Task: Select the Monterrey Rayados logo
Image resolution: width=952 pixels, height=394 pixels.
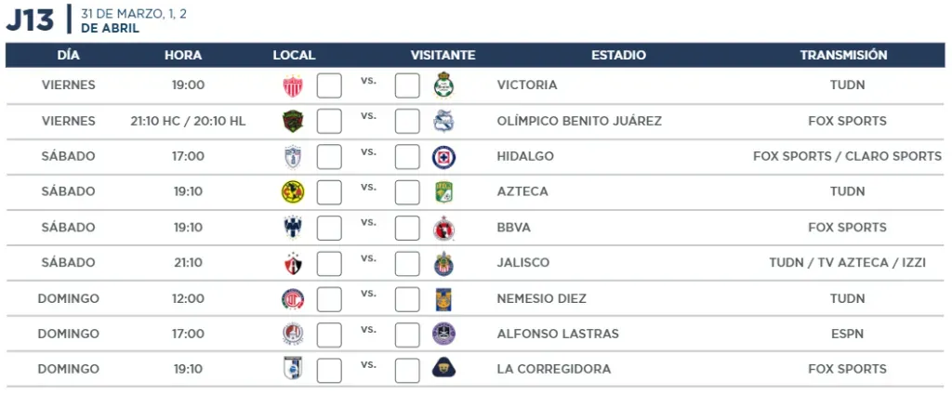Action: 293,228
